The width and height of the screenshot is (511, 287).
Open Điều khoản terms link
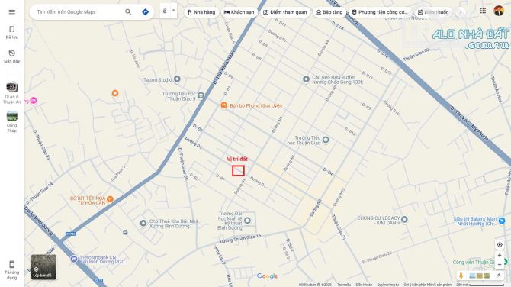click(x=364, y=285)
